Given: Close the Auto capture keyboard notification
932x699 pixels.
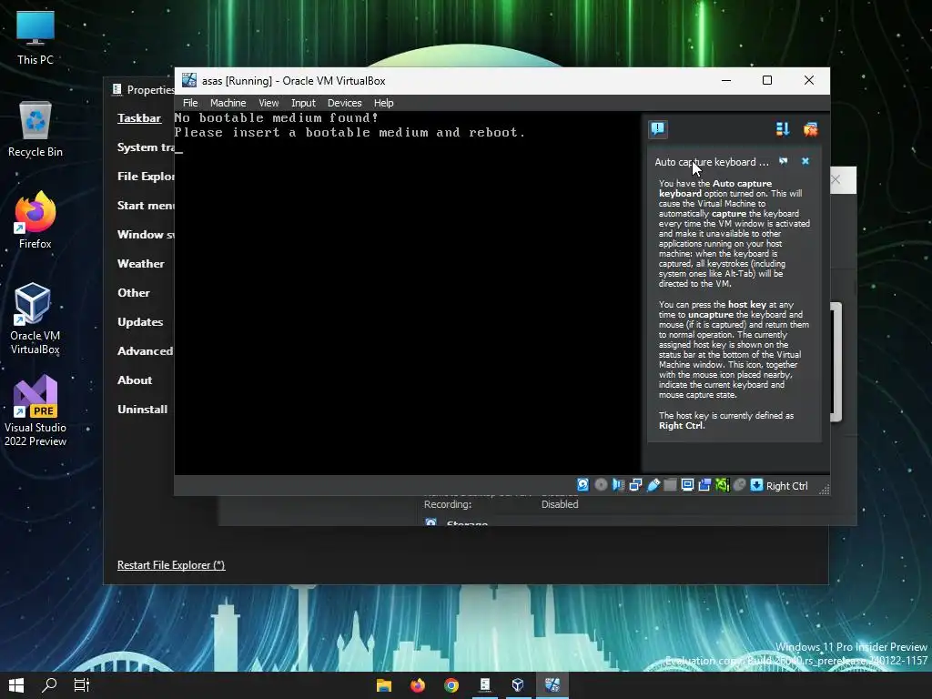Looking at the screenshot, I should 805,161.
